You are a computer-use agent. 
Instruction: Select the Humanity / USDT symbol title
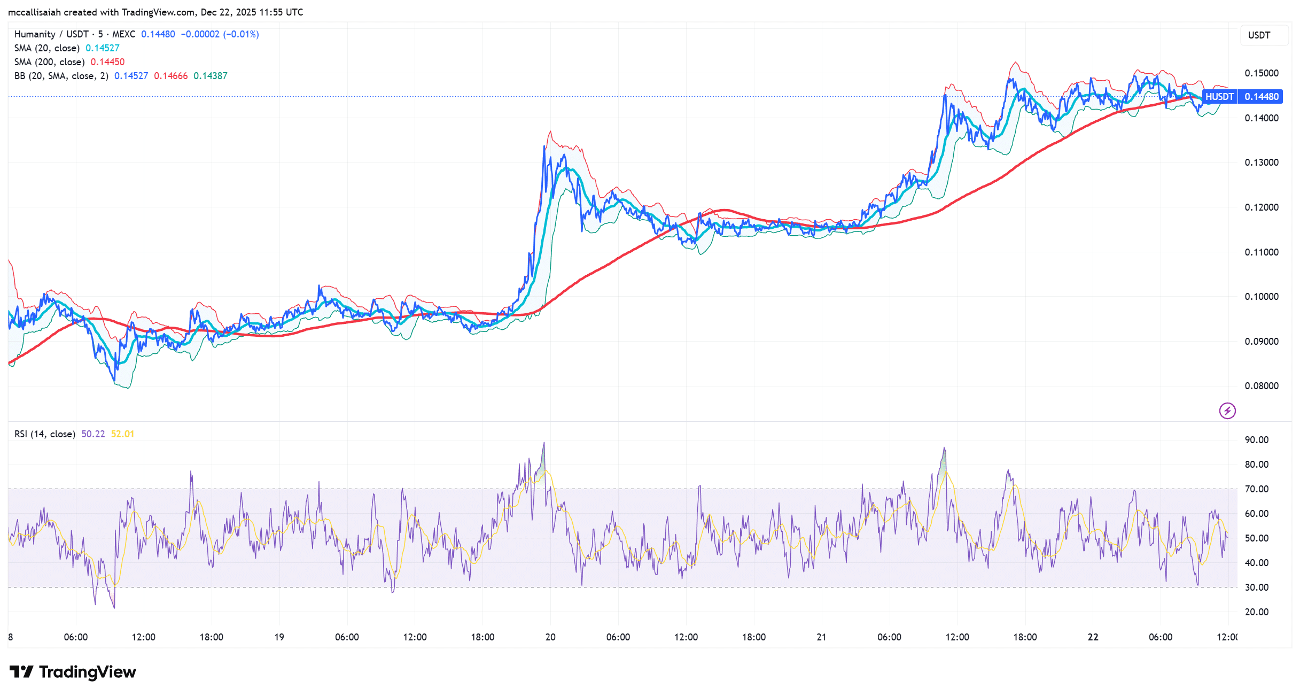point(51,34)
